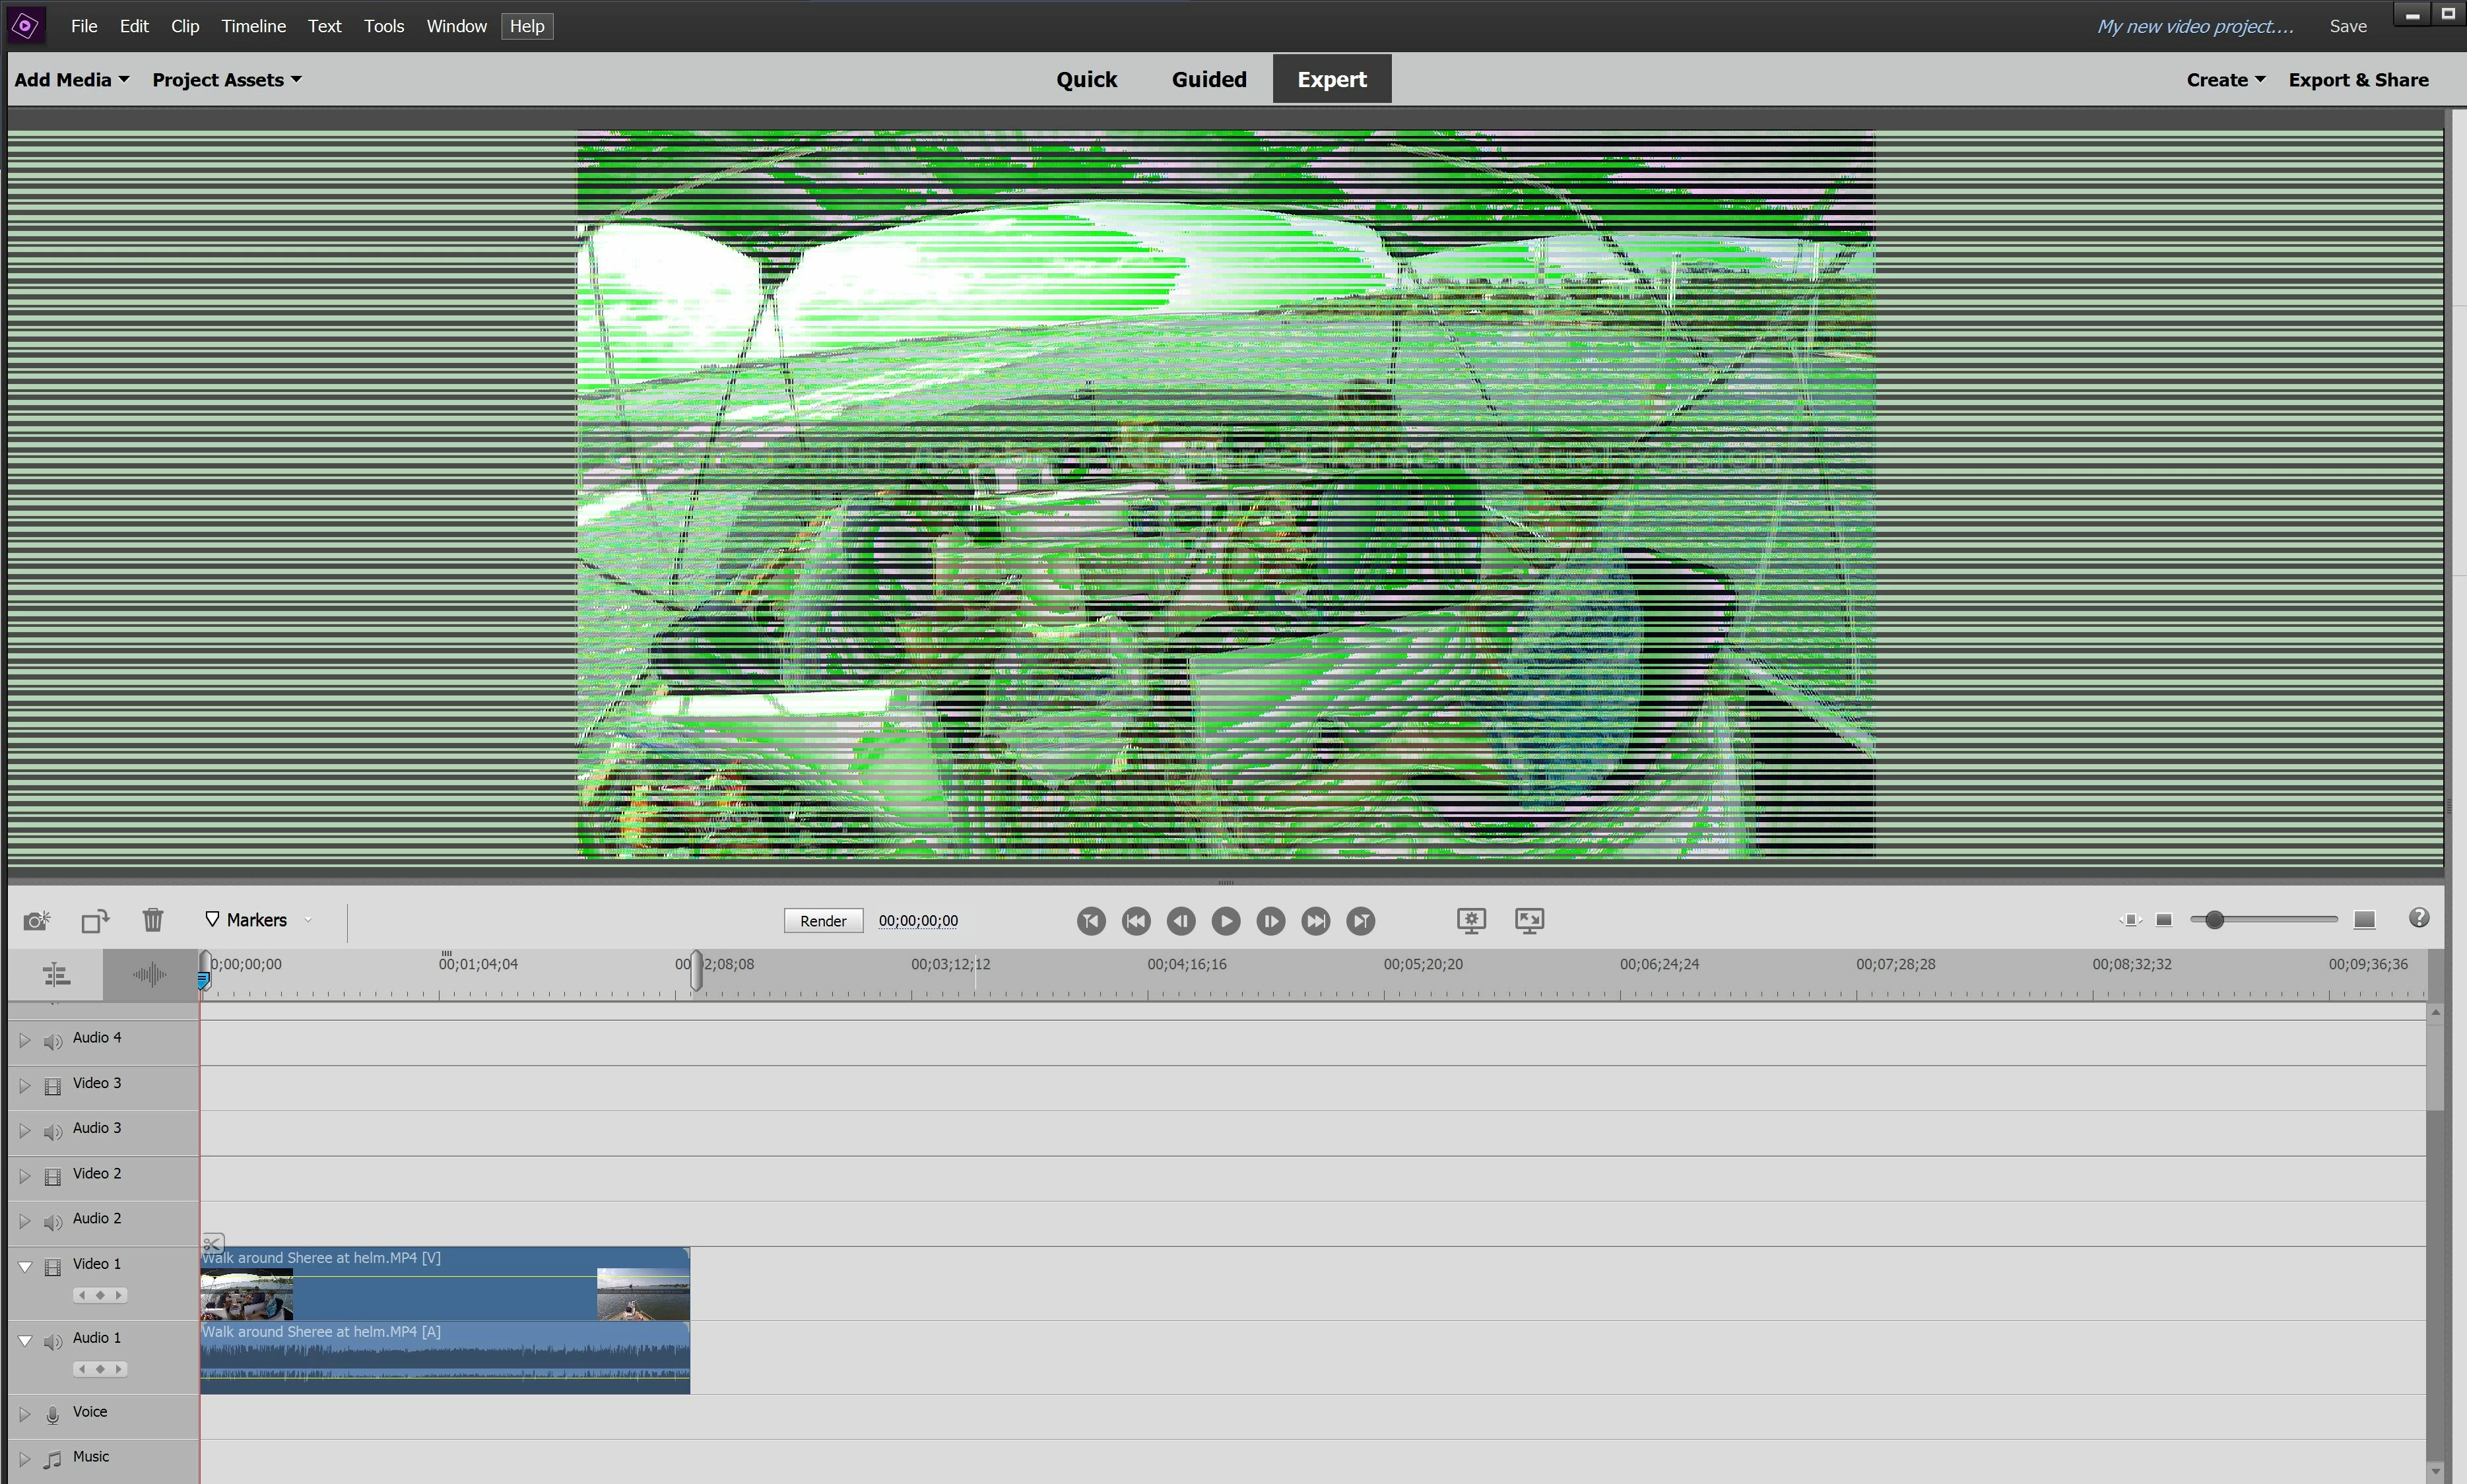Screen dimensions: 2467x1484
Task: Click the audio waveform view icon
Action: click(150, 974)
